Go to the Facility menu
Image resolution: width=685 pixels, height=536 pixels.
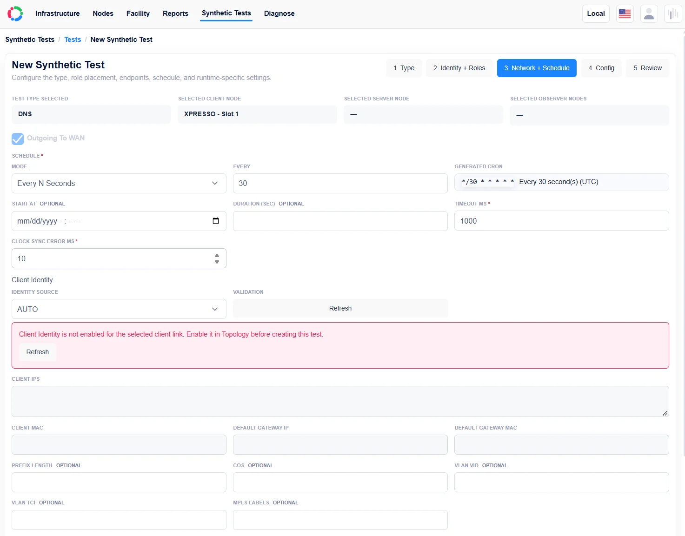[x=138, y=13]
